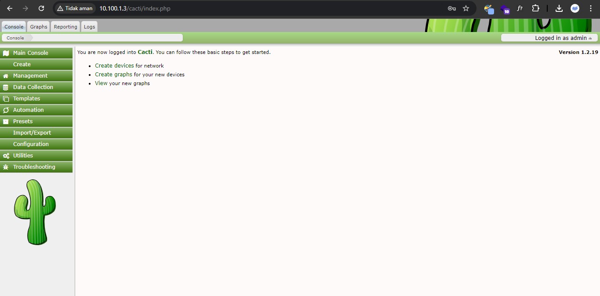This screenshot has height=296, width=600.
Task: Bookmark this page with star icon
Action: [466, 8]
